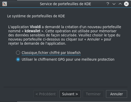Click the bold wallet name 'kdewallet'
This screenshot has height=102, width=131.
tap(32, 31)
